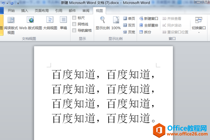Open 显示比例 zoom dialog
The image size is (210, 140).
click(x=103, y=23)
